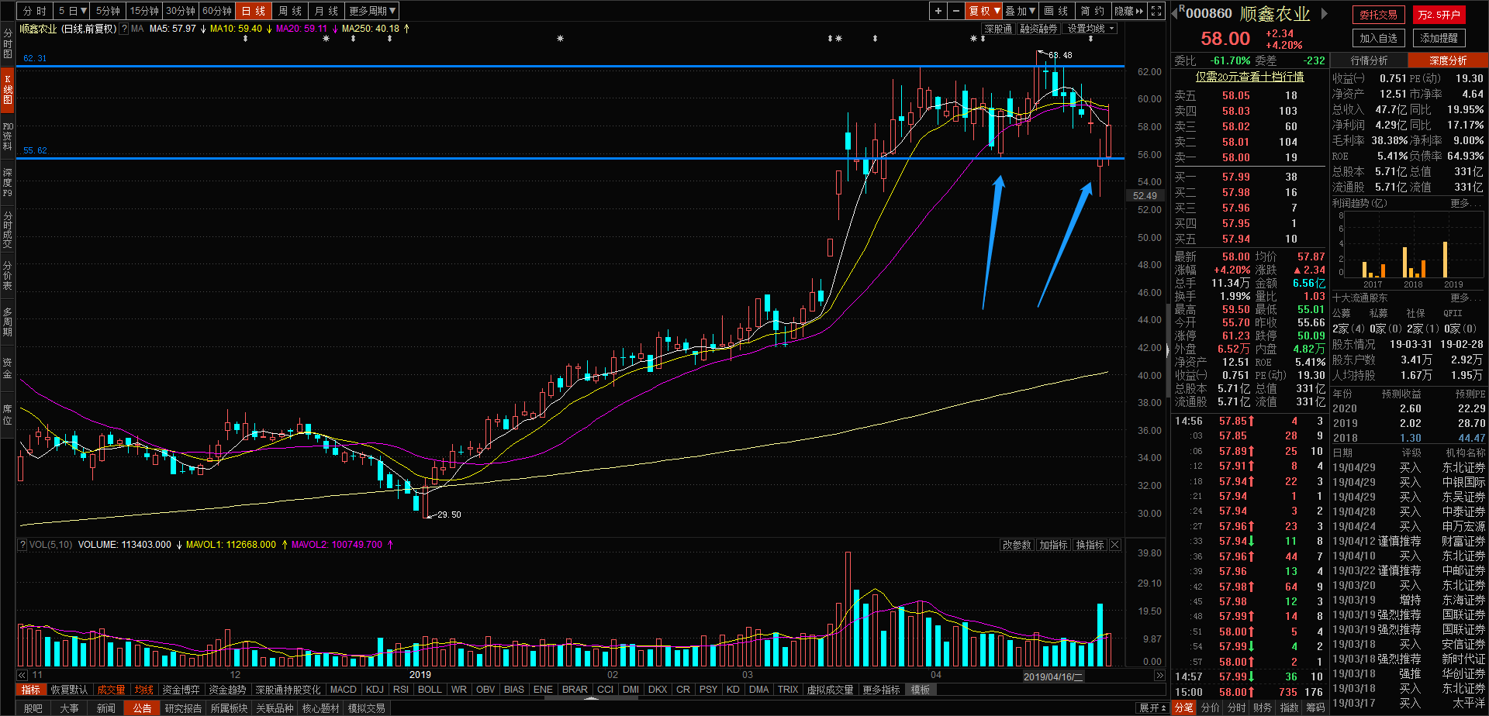Toggle 融资融券 overlay
The image size is (1489, 716).
pos(1038,29)
